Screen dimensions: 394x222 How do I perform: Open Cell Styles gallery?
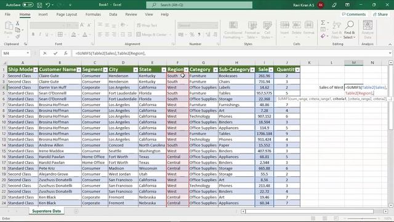click(267, 30)
